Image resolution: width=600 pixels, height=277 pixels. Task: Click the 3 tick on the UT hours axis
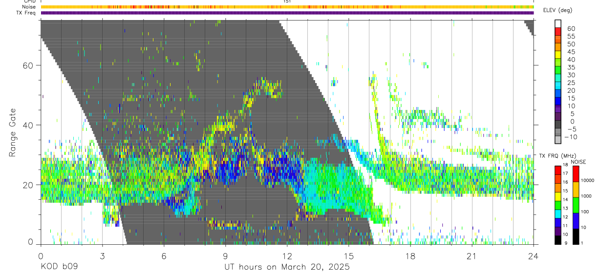(102, 256)
